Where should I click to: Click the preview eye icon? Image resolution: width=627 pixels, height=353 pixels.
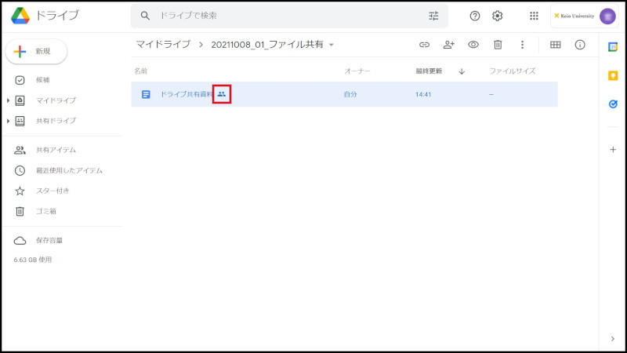coord(473,45)
